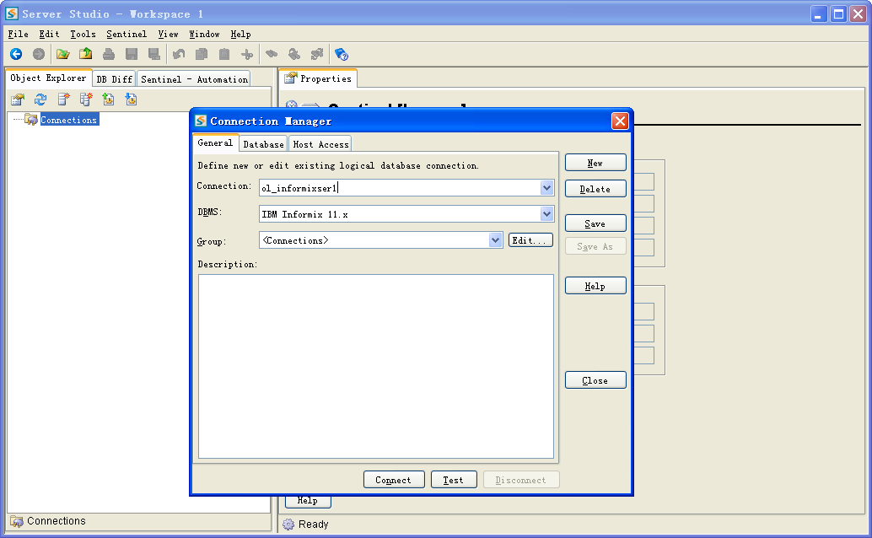Image resolution: width=872 pixels, height=538 pixels.
Task: Click the Edit... button next to Group
Action: [x=530, y=239]
